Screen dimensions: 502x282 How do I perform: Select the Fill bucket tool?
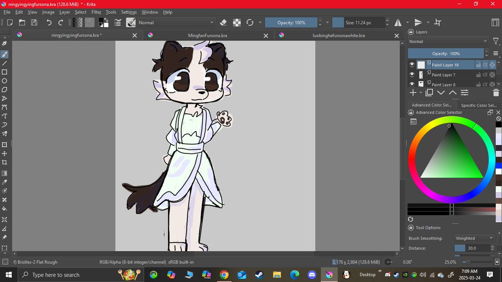pyautogui.click(x=5, y=208)
